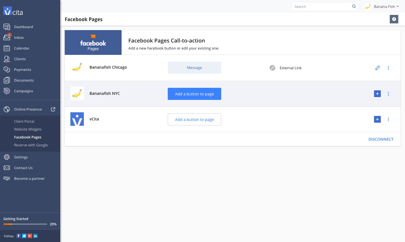Click the search magnifier icon
This screenshot has width=405, height=242.
[354, 6]
